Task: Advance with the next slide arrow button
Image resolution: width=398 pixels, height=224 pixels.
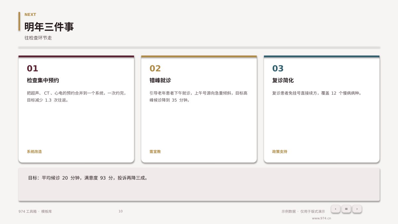Action: coord(357,209)
